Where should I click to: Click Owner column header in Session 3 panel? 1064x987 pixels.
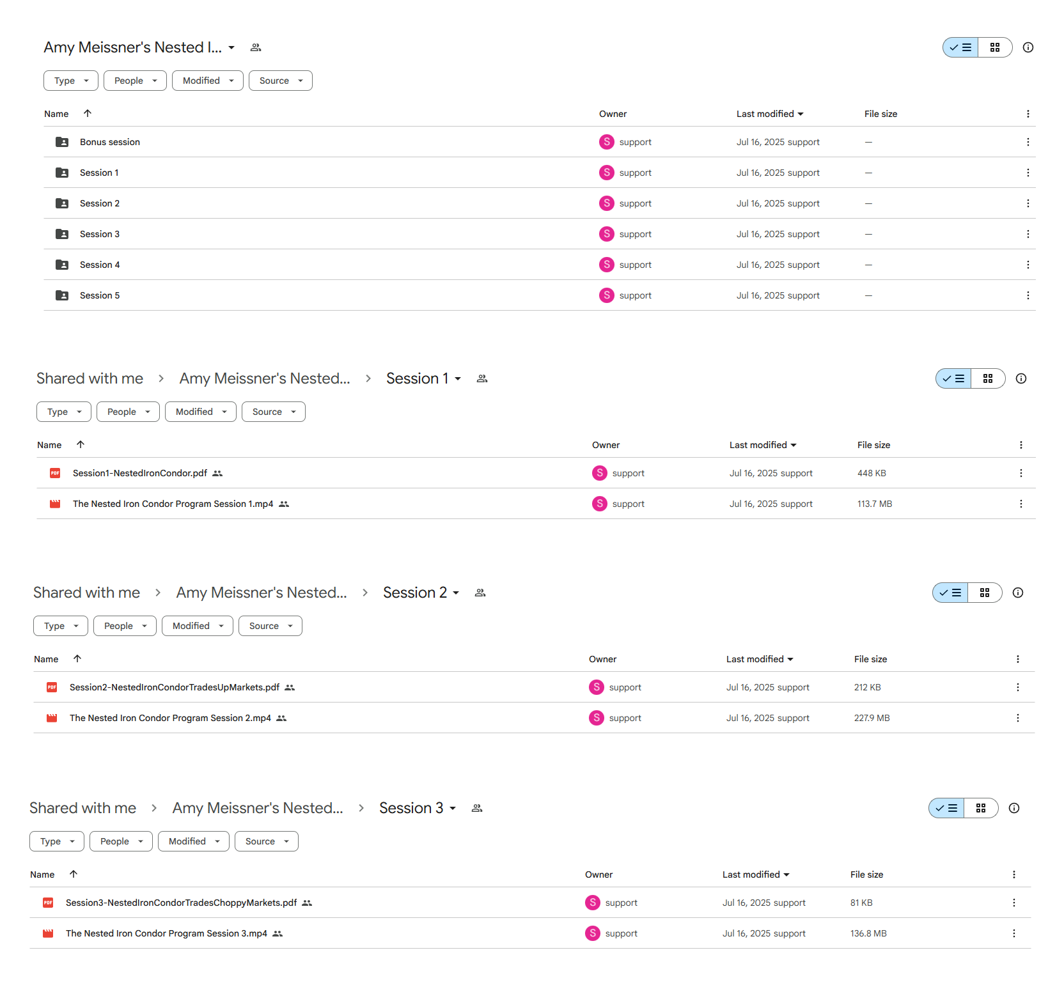click(x=598, y=874)
